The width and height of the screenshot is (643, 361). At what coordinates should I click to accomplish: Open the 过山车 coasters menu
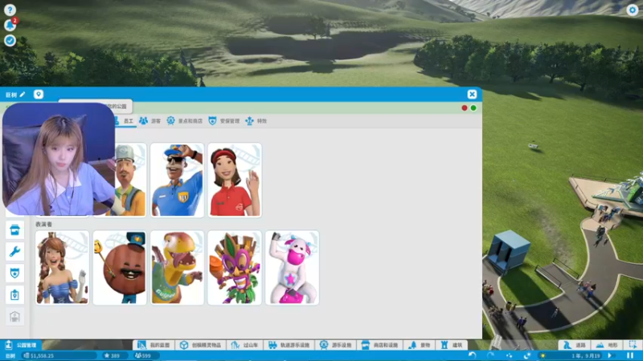[x=245, y=345]
